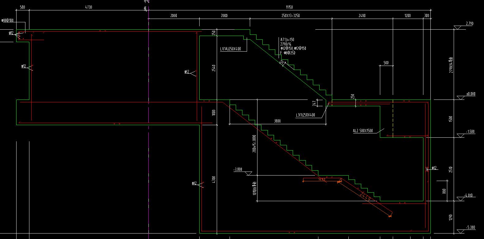484x239 pixels.
Task: Select the 1200 dimension text
Action: 407,16
